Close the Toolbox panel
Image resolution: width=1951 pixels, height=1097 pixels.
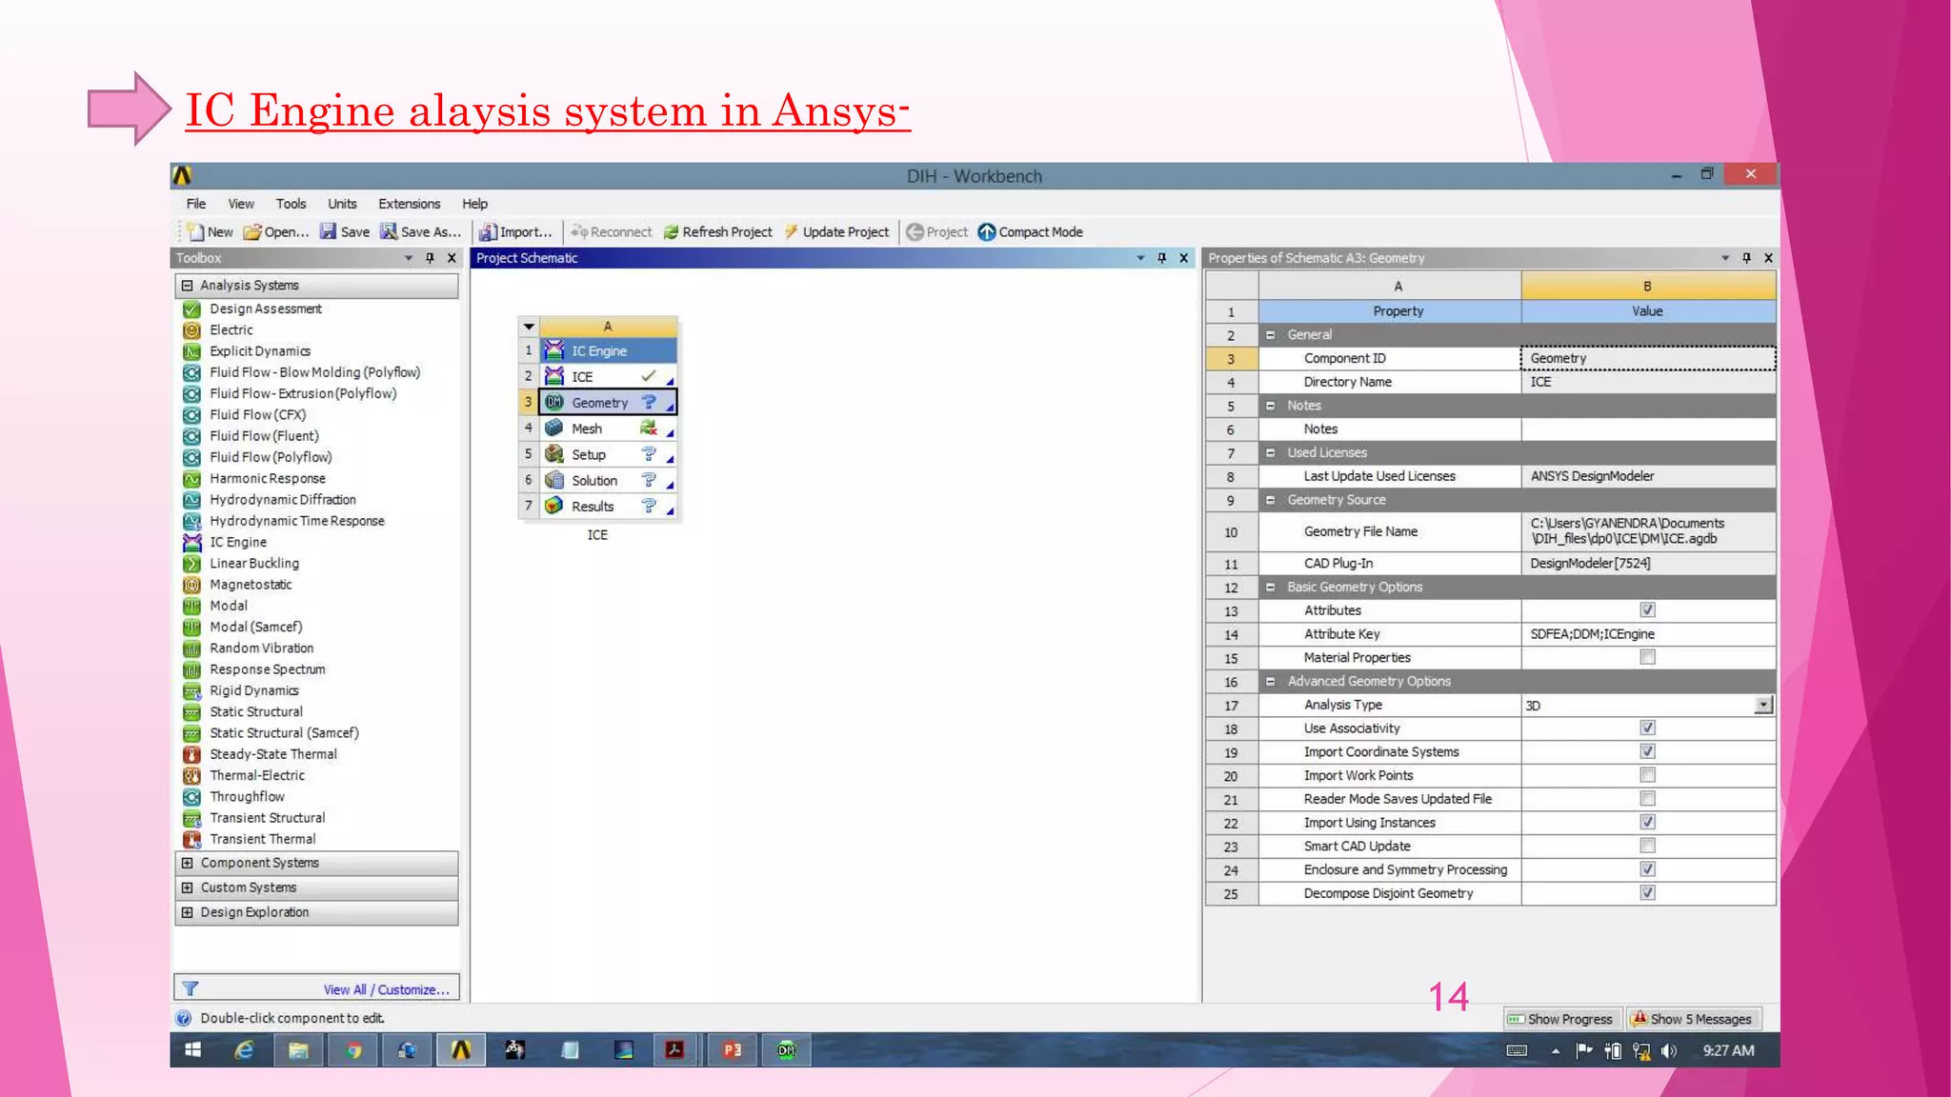453,258
